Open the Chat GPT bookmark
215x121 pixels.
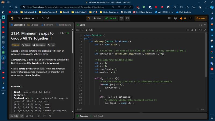coord(126,12)
